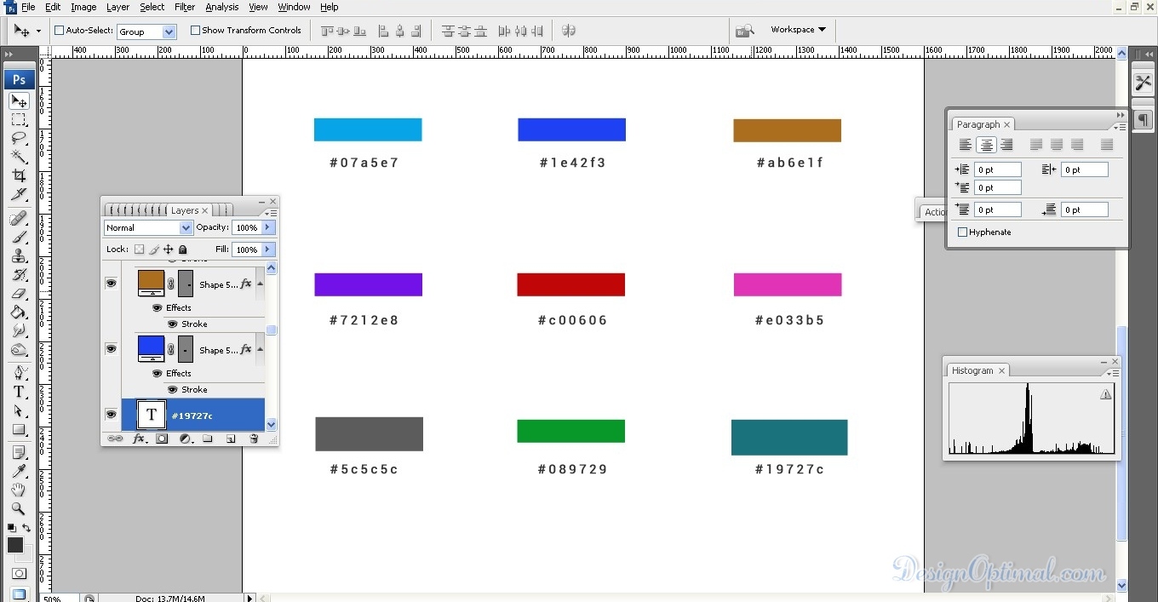Toggle Lock all in Layers panel
Image resolution: width=1158 pixels, height=602 pixels.
182,249
